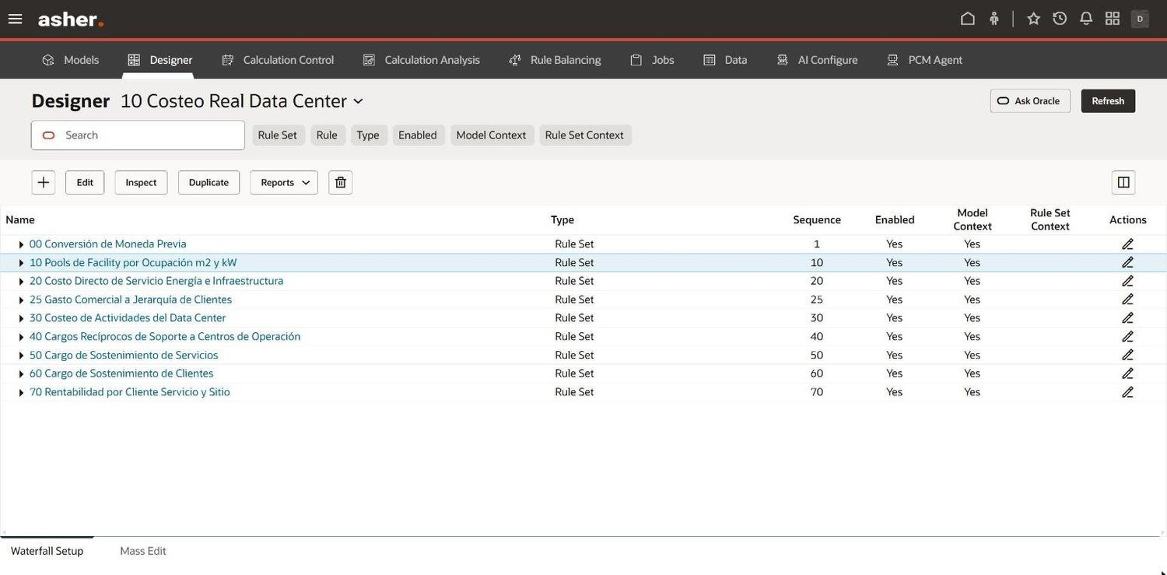Viewport: 1167px width, 575px height.
Task: Open the notifications bell
Action: 1086,19
